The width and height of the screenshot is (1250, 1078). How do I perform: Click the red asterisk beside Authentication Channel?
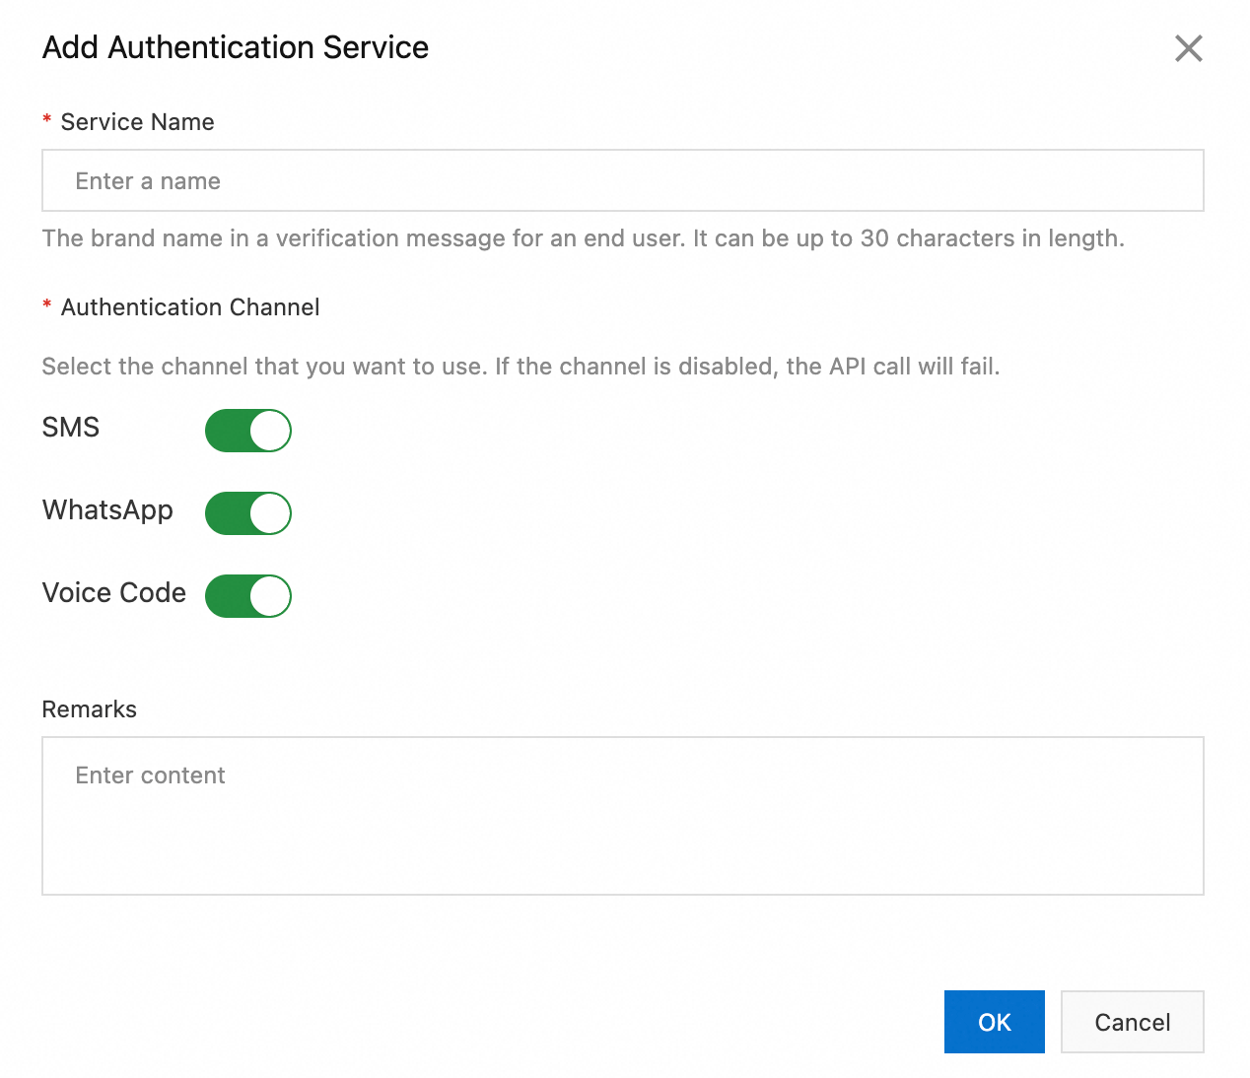[x=47, y=305]
